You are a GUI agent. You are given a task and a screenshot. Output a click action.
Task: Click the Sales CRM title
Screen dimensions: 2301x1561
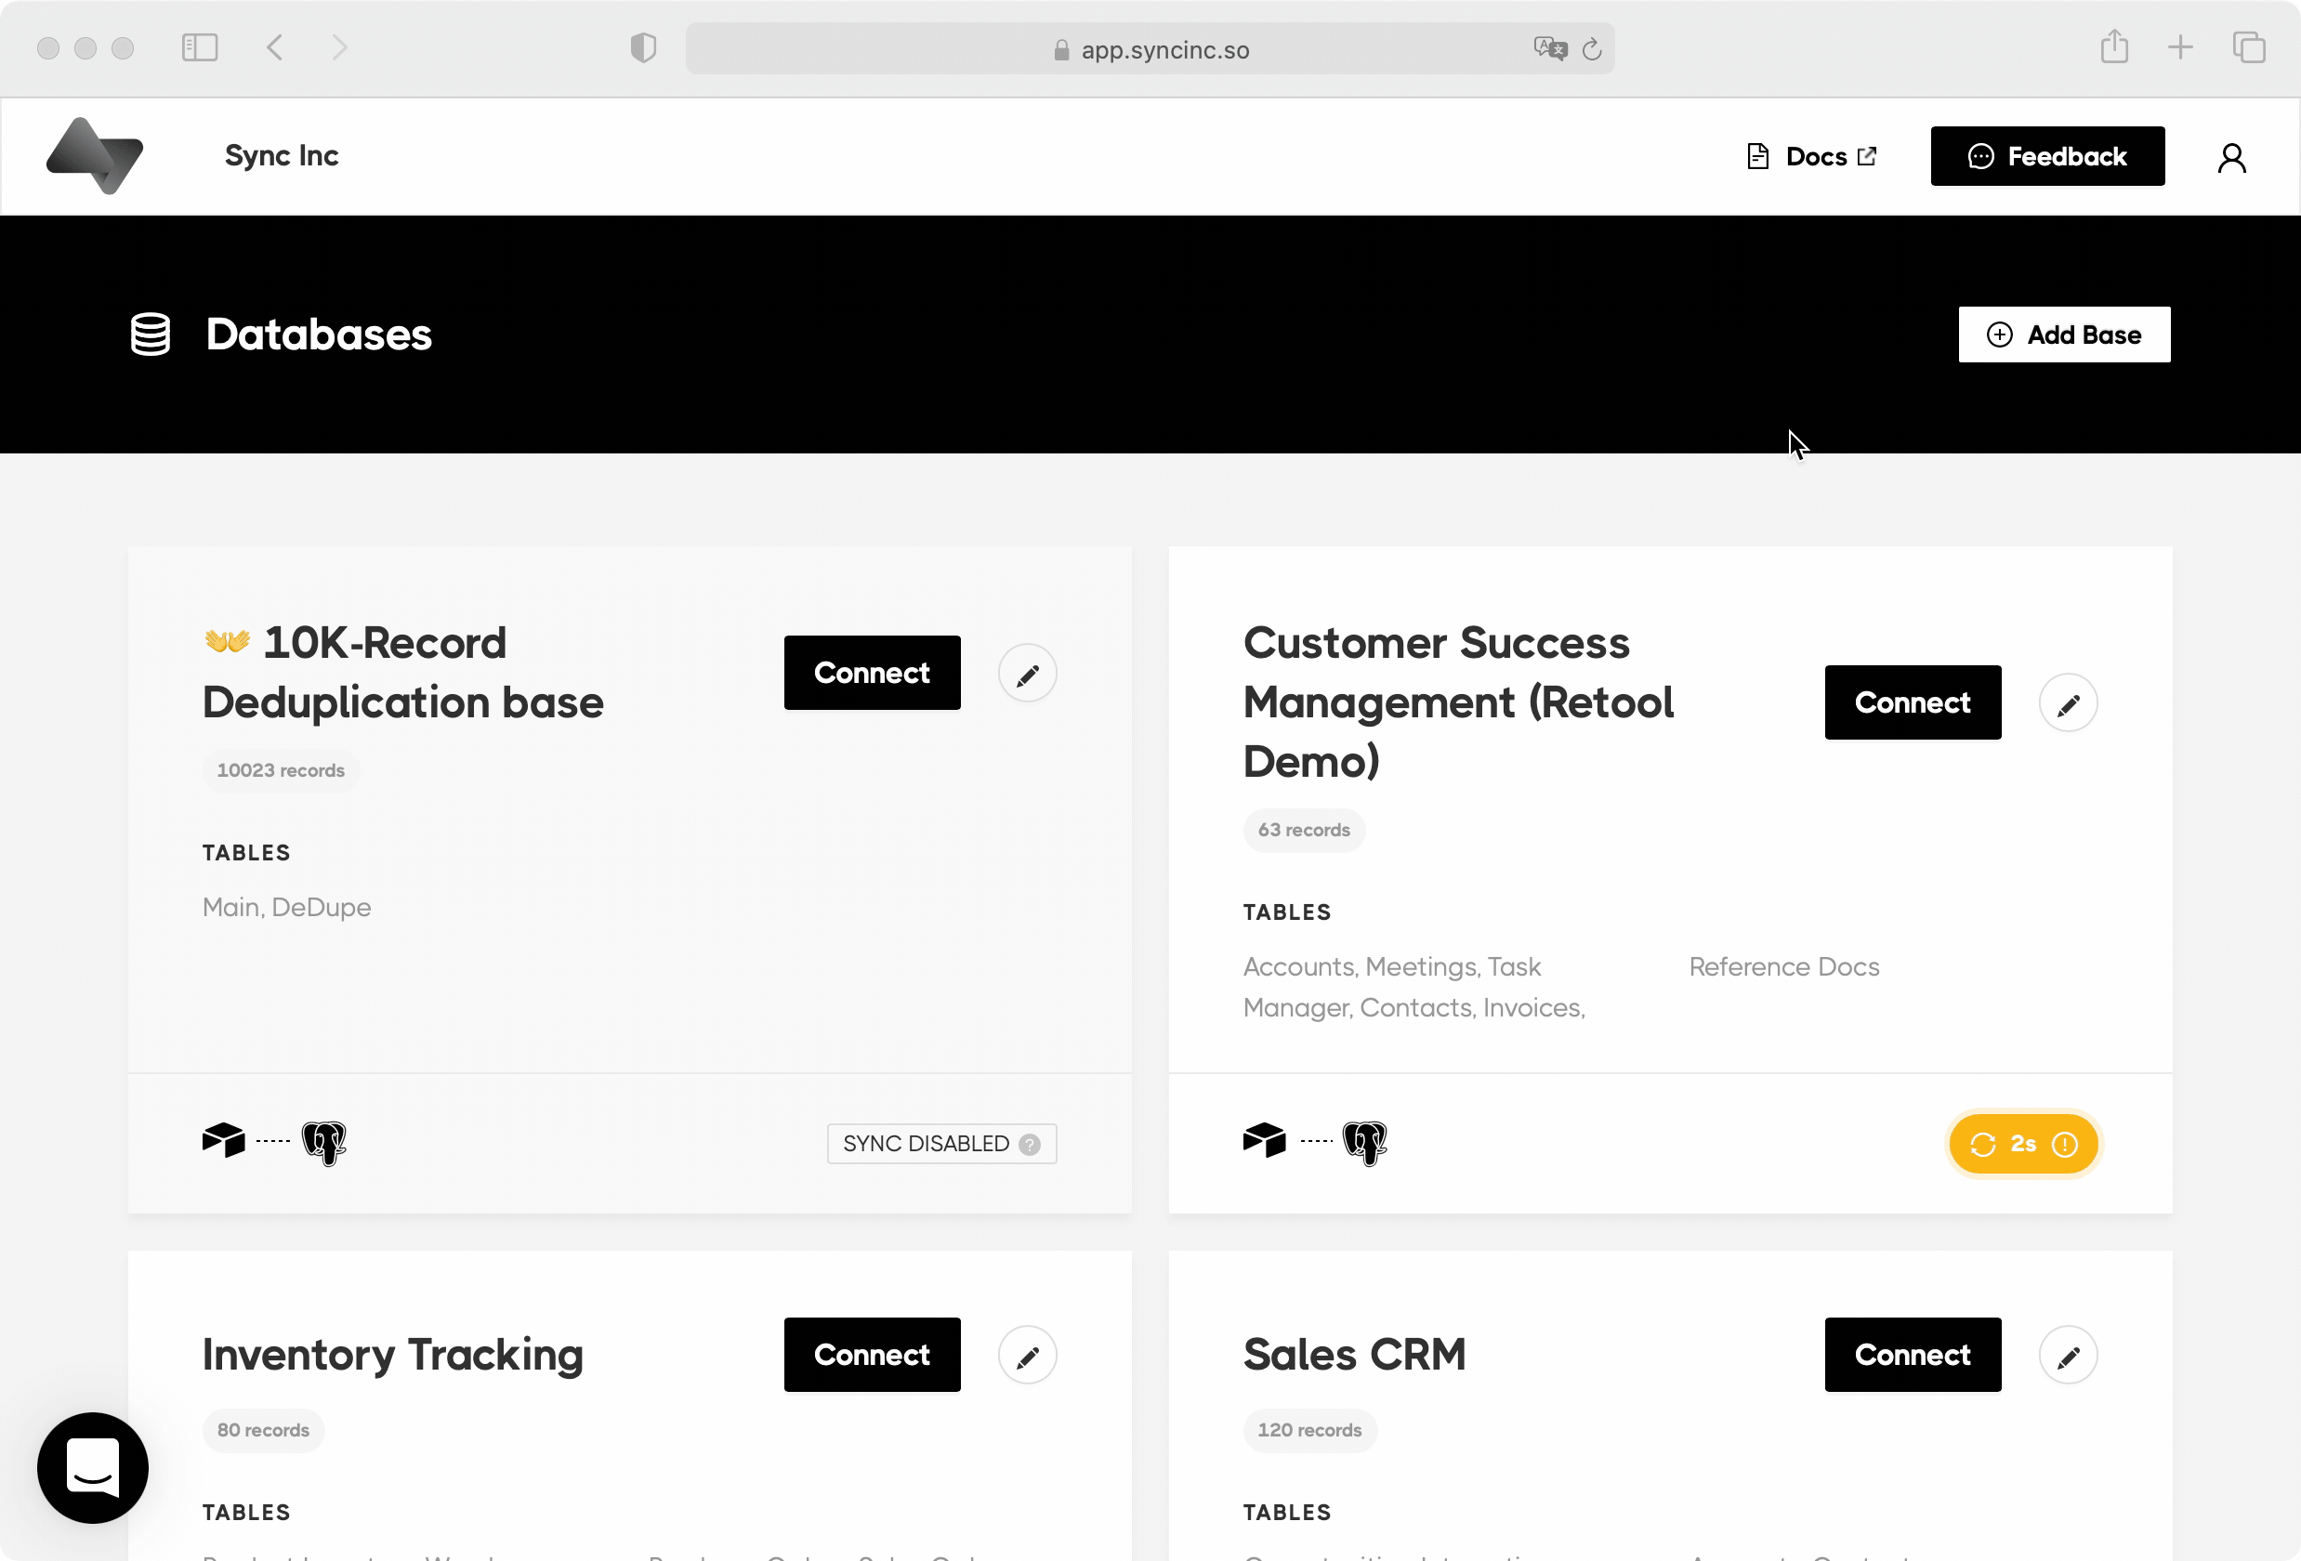(1353, 1353)
